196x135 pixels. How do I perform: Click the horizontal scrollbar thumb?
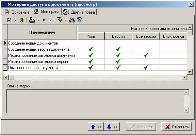(12, 78)
